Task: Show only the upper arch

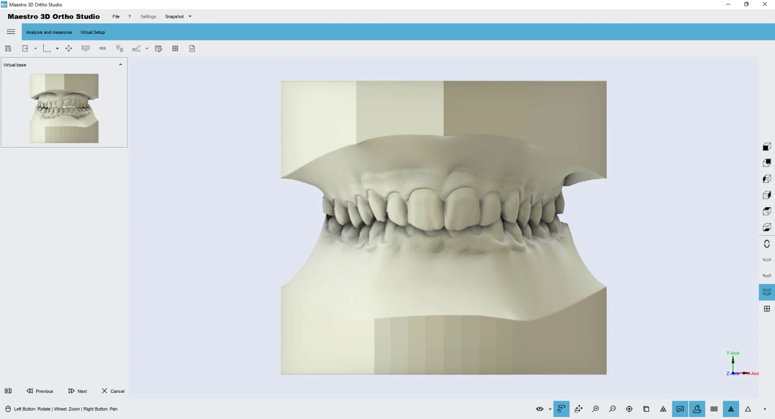Action: pos(767,260)
